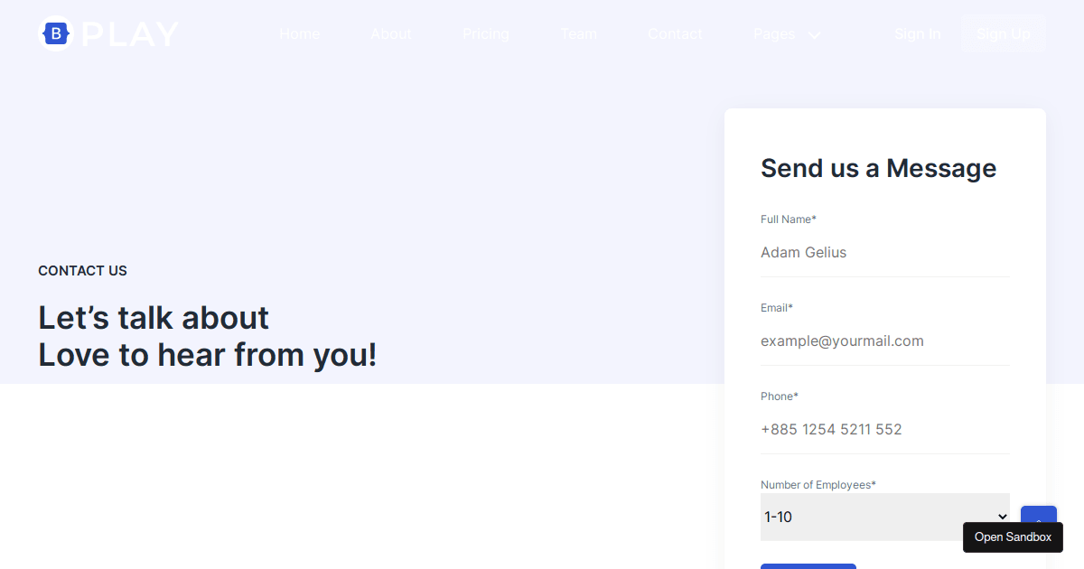Expand the Pages navigation menu
Screen dimensions: 1084x569
(x=773, y=34)
